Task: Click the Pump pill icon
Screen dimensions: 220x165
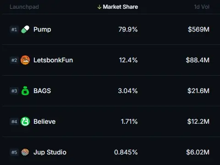Action: pyautogui.click(x=25, y=29)
